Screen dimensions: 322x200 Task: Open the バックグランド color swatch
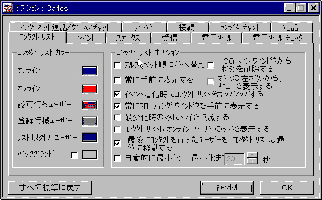click(x=89, y=154)
